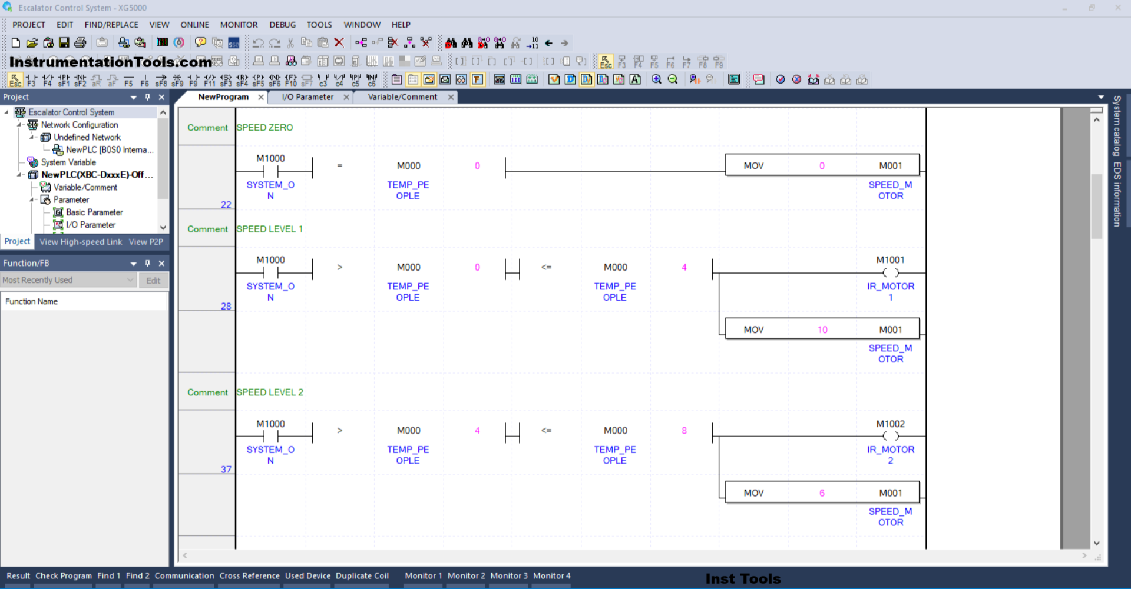This screenshot has height=589, width=1131.
Task: Click the Print icon in toolbar
Action: (x=81, y=43)
